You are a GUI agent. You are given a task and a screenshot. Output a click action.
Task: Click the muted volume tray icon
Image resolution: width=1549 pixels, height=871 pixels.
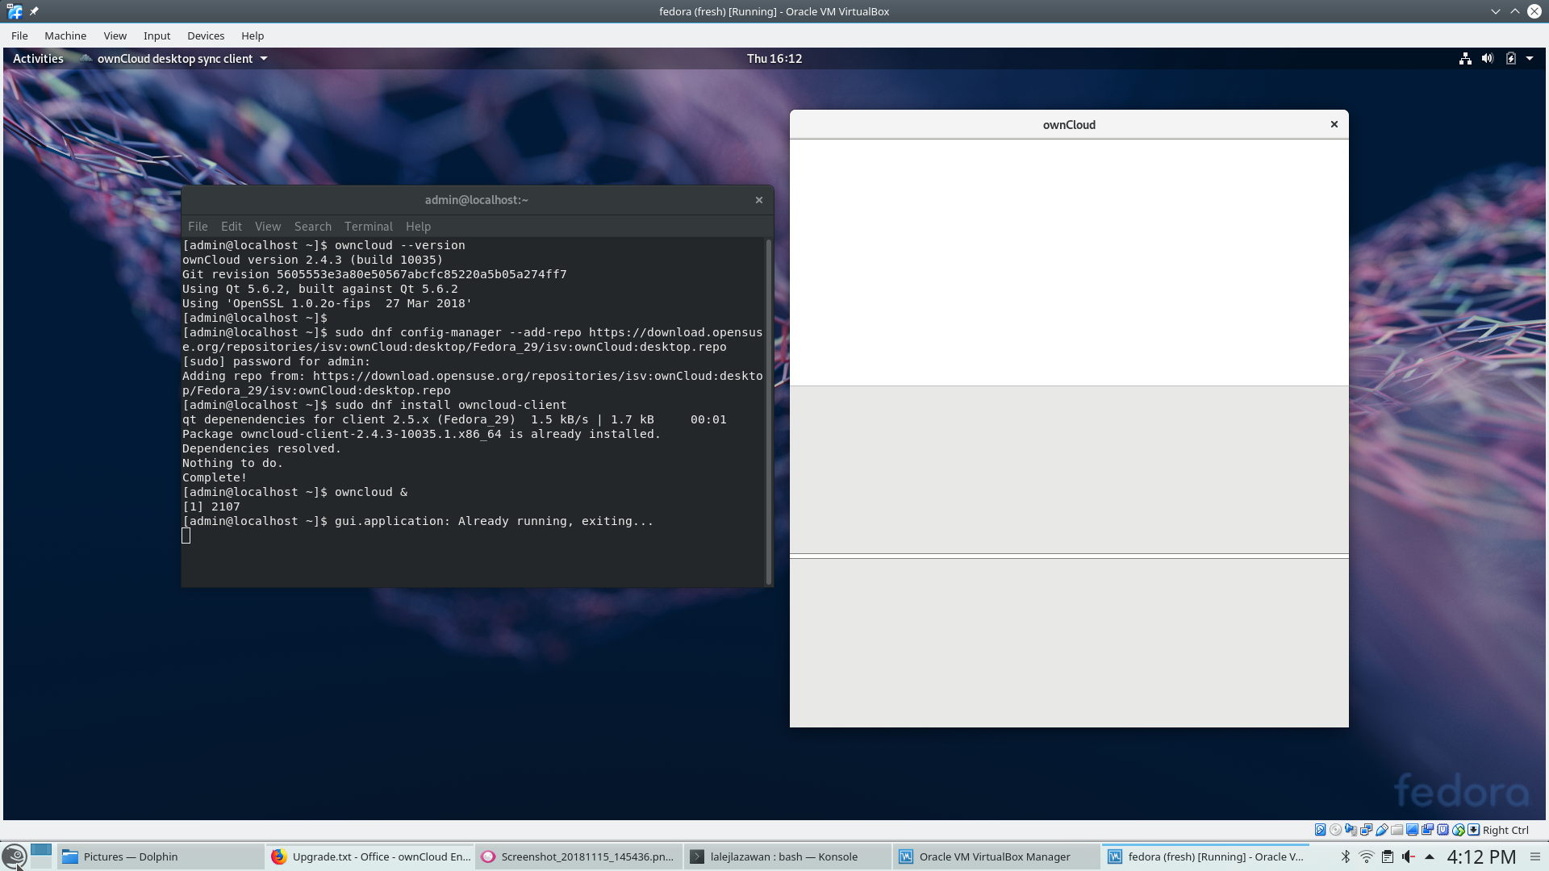pyautogui.click(x=1409, y=856)
